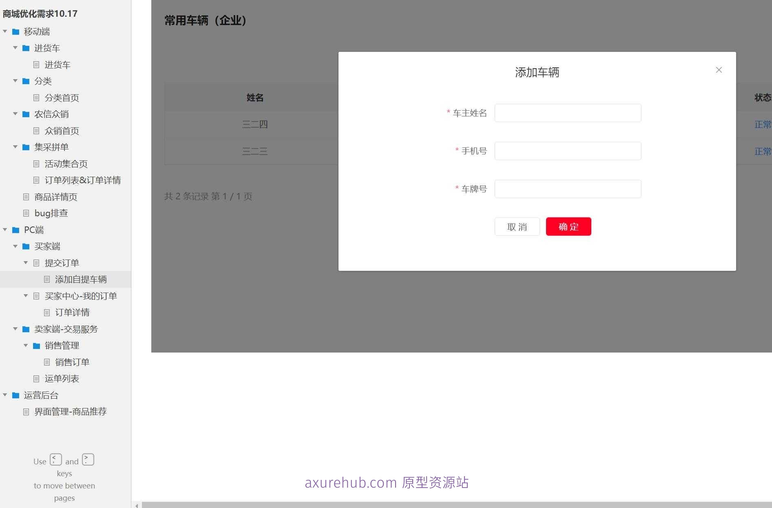Viewport: 772px width, 508px height.
Task: Select the 界面管理-商品推荐 page
Action: 71,411
